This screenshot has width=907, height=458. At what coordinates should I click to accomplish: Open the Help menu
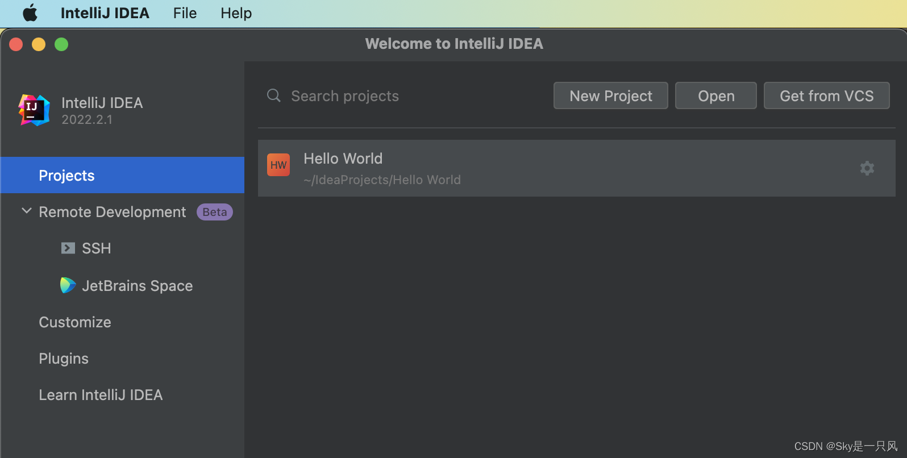click(236, 13)
